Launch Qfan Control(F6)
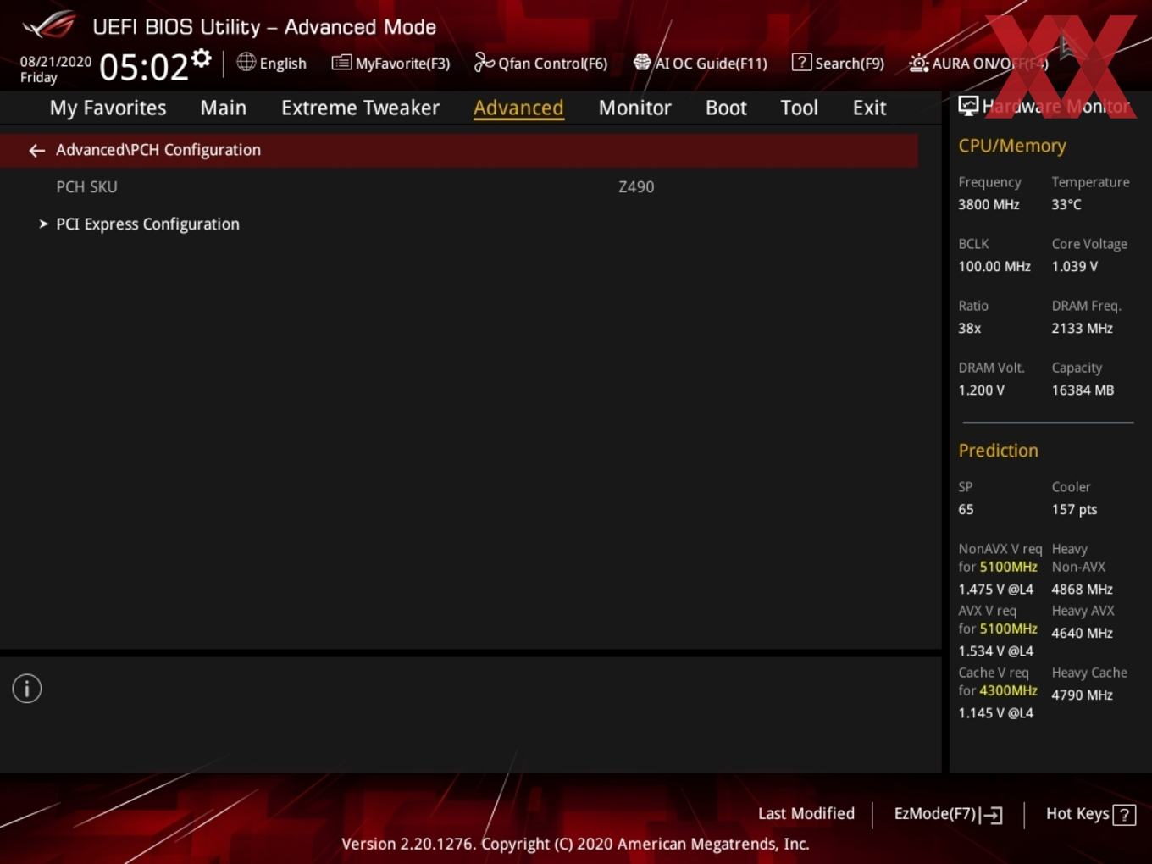 coord(552,64)
